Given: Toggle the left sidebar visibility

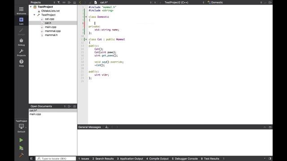Looking at the screenshot, I should click(x=32, y=158).
